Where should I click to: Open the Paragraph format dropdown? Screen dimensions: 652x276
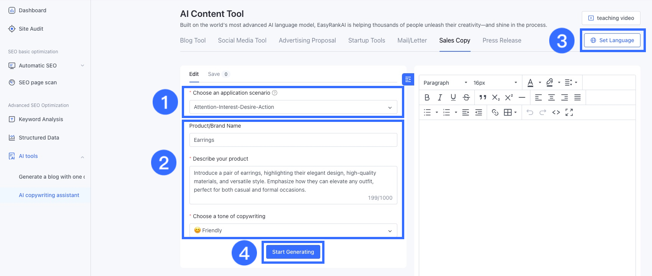tap(445, 83)
